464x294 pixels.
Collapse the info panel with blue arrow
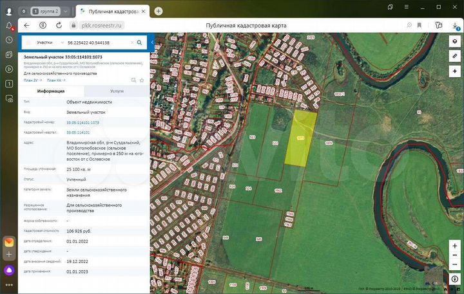152,42
